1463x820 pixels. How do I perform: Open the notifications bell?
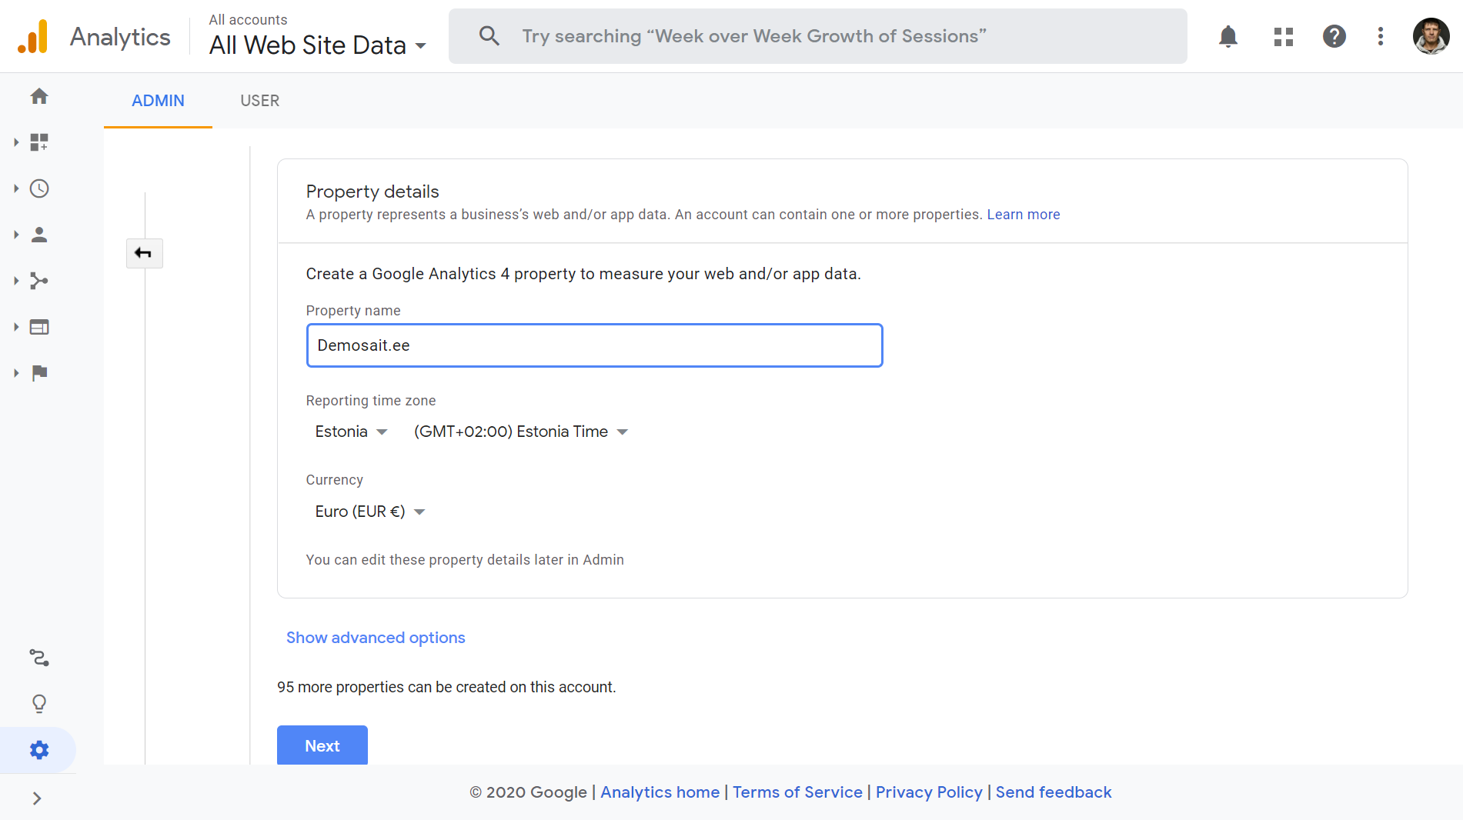[1228, 36]
